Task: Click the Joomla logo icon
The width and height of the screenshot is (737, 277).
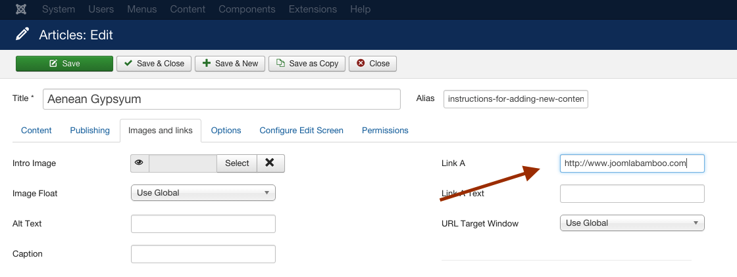Action: (20, 9)
